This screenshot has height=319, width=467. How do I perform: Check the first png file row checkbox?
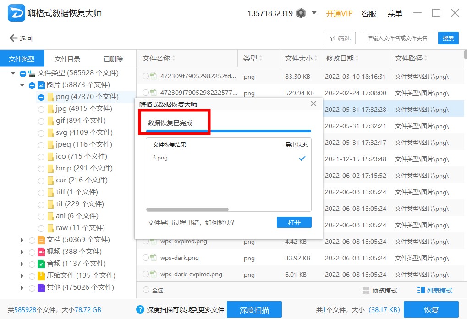point(145,76)
